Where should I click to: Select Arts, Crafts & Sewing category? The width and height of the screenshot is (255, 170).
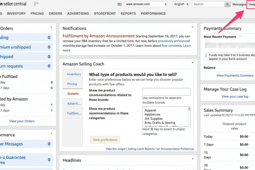160,123
